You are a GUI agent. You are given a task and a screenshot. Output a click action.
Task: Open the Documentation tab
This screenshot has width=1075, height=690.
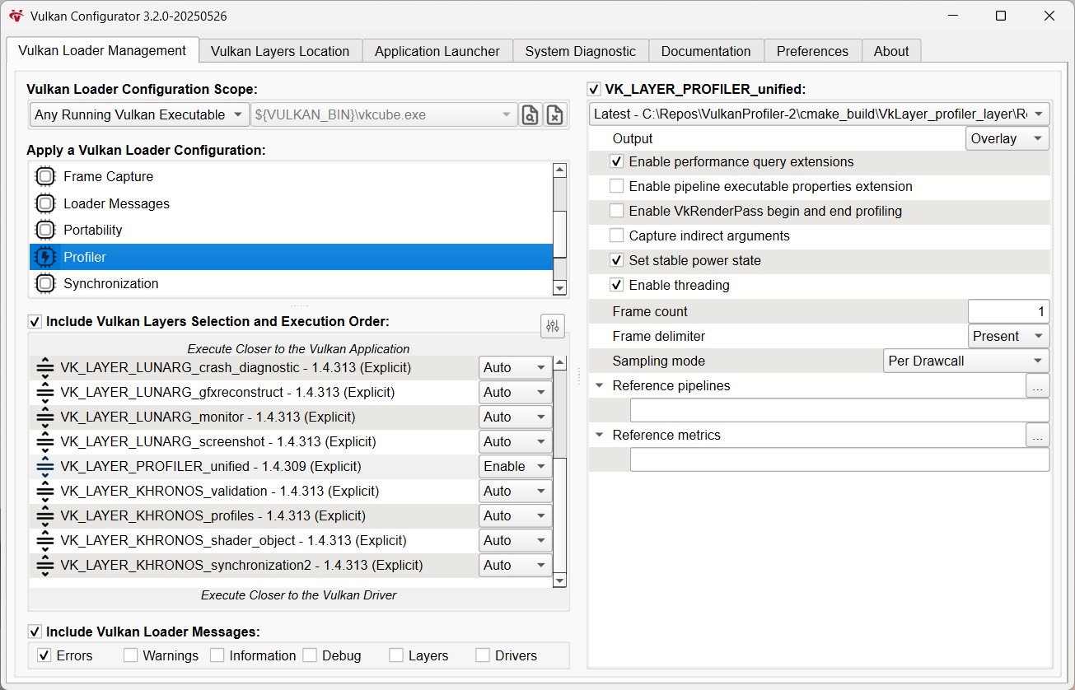pyautogui.click(x=706, y=51)
